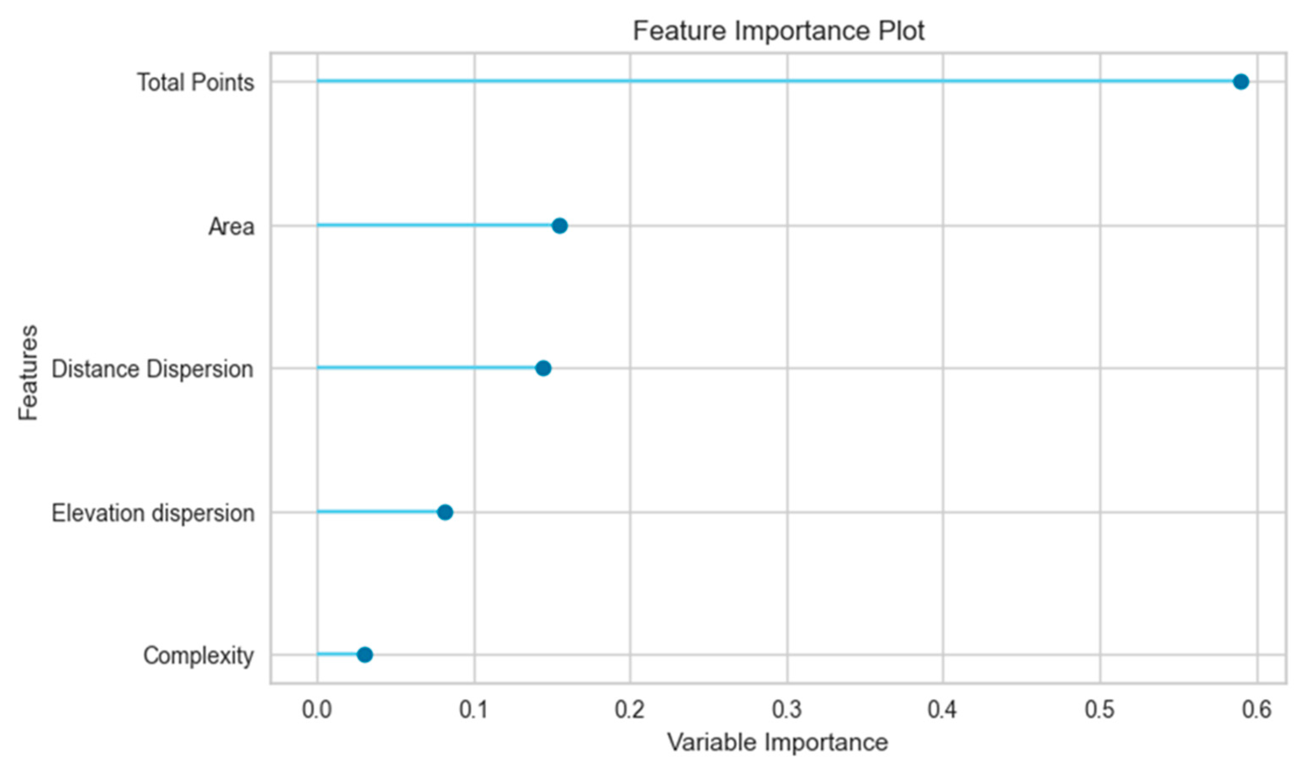Click the 0.0 x-axis tick label

(317, 709)
